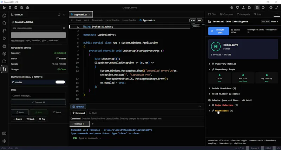Click the info circle icon in top-right toolbar
Screen dimensions: 281x150
263,8
